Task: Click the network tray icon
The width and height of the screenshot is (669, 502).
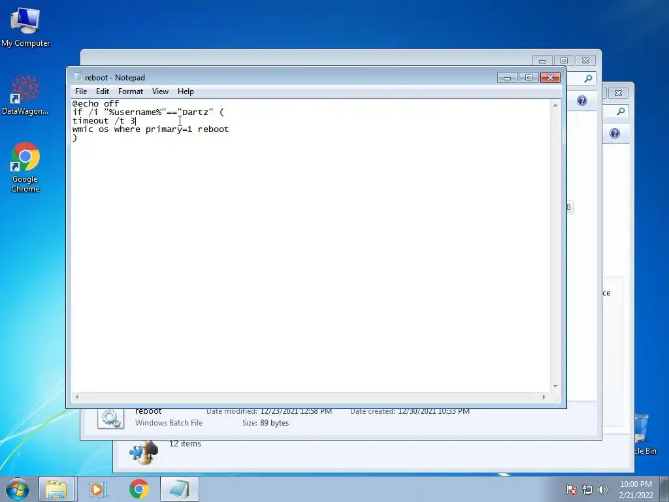Action: tap(587, 490)
